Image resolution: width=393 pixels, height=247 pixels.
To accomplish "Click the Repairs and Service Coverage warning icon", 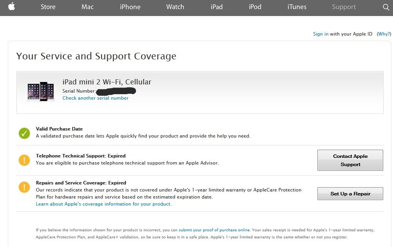I will pyautogui.click(x=24, y=187).
